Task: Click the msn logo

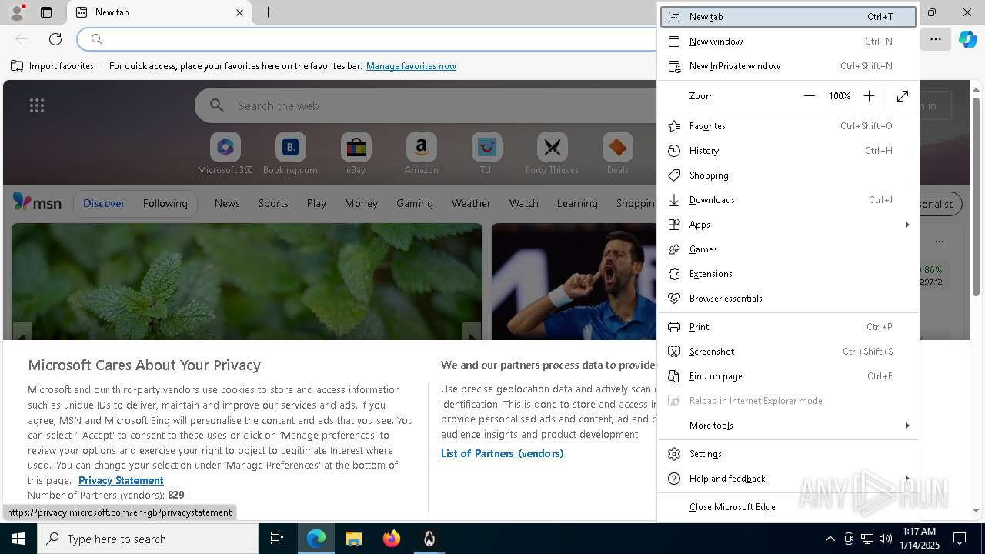Action: click(x=37, y=202)
